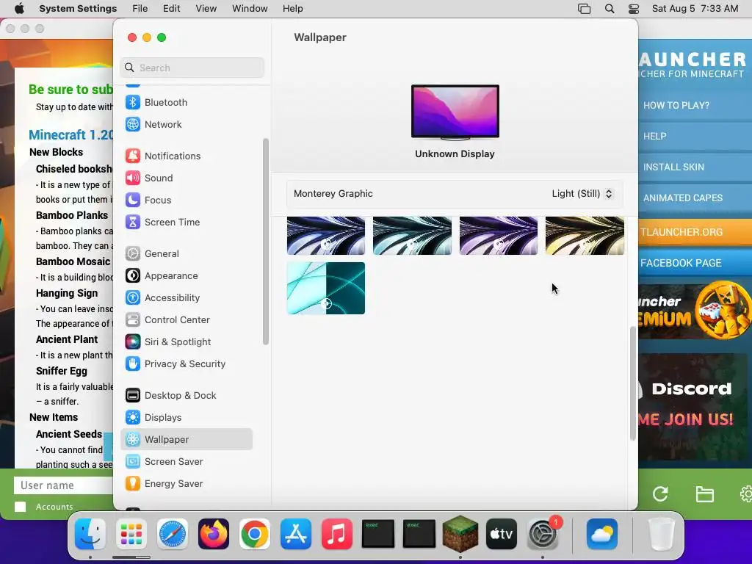Open Firefox from the Dock
752x564 pixels.
[x=214, y=534]
